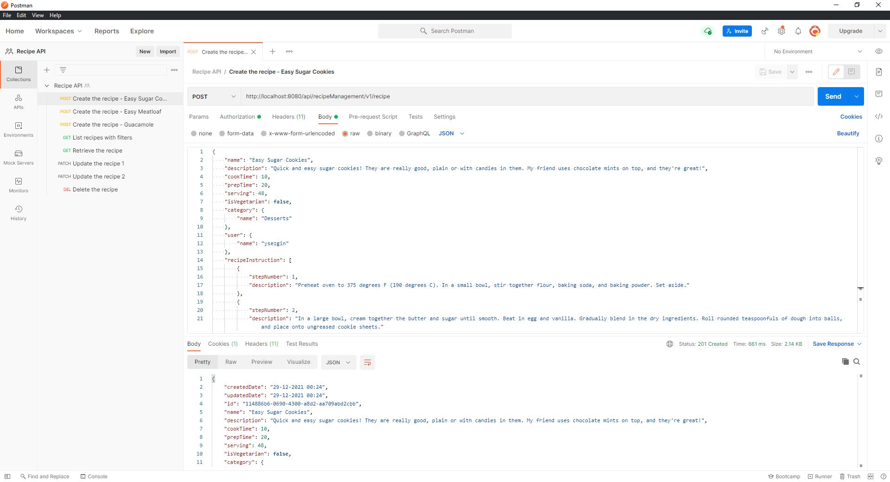Open collections panel more options
The width and height of the screenshot is (890, 482).
174,70
